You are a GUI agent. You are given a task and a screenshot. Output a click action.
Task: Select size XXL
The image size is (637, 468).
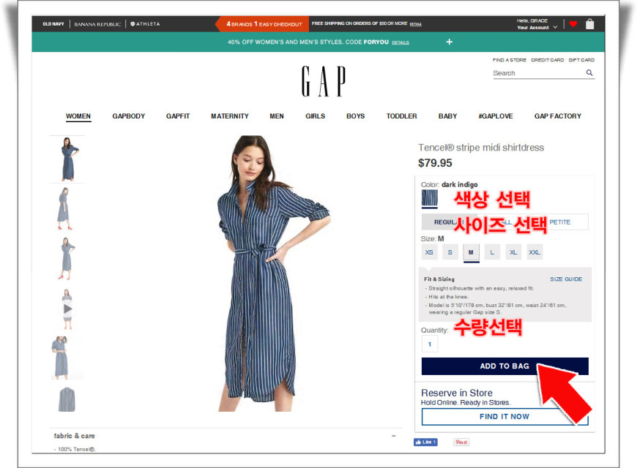(x=534, y=252)
